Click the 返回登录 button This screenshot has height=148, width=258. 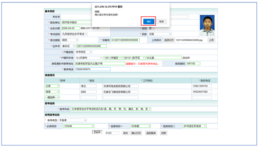point(151,133)
